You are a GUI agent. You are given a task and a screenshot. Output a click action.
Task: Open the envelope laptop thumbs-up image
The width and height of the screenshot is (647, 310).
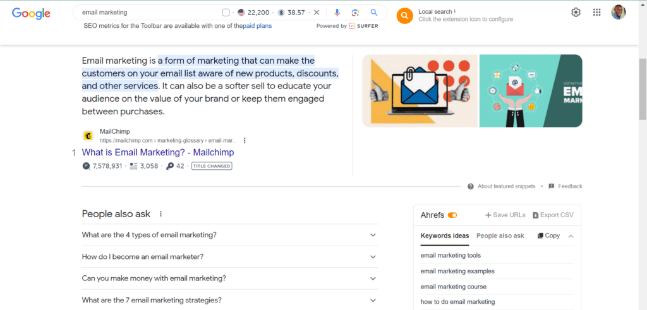(x=420, y=91)
